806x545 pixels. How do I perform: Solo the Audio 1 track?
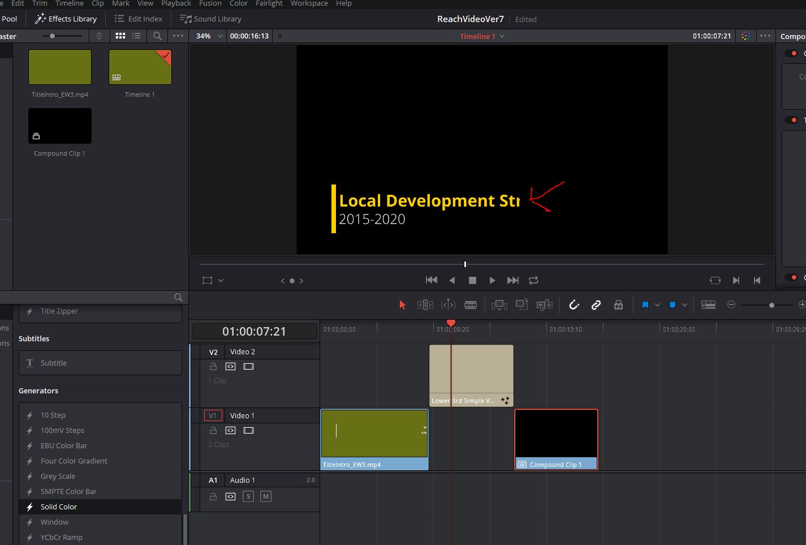tap(248, 496)
